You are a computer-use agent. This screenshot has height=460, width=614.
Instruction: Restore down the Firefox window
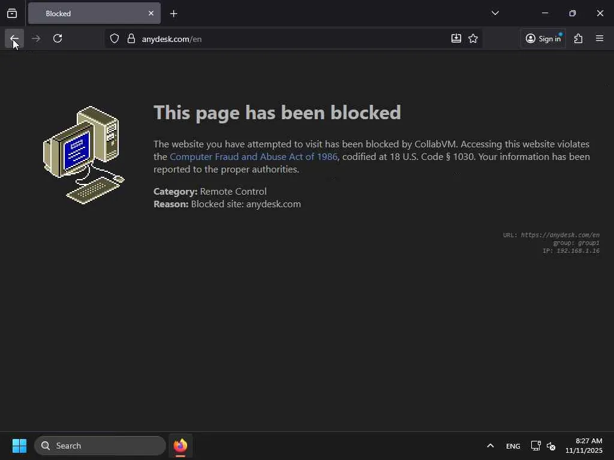573,13
